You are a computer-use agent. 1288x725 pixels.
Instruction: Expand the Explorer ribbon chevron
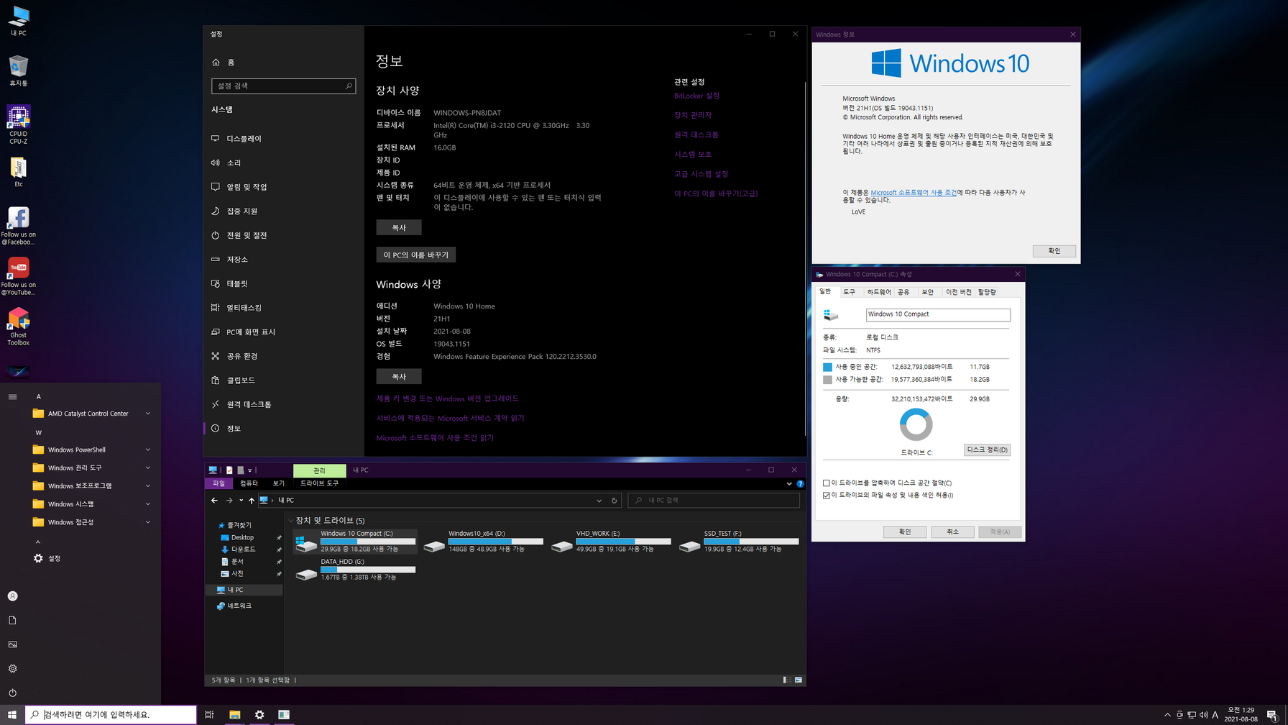[789, 483]
